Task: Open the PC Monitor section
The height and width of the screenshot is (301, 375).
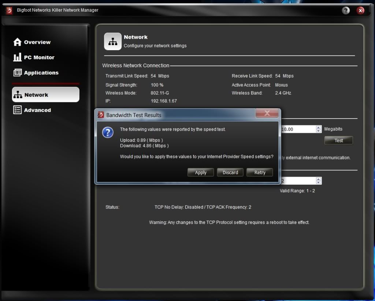Action: coord(34,57)
